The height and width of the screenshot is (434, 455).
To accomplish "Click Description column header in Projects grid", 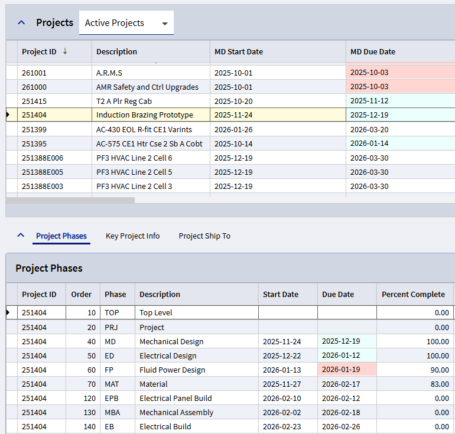I will click(x=116, y=51).
